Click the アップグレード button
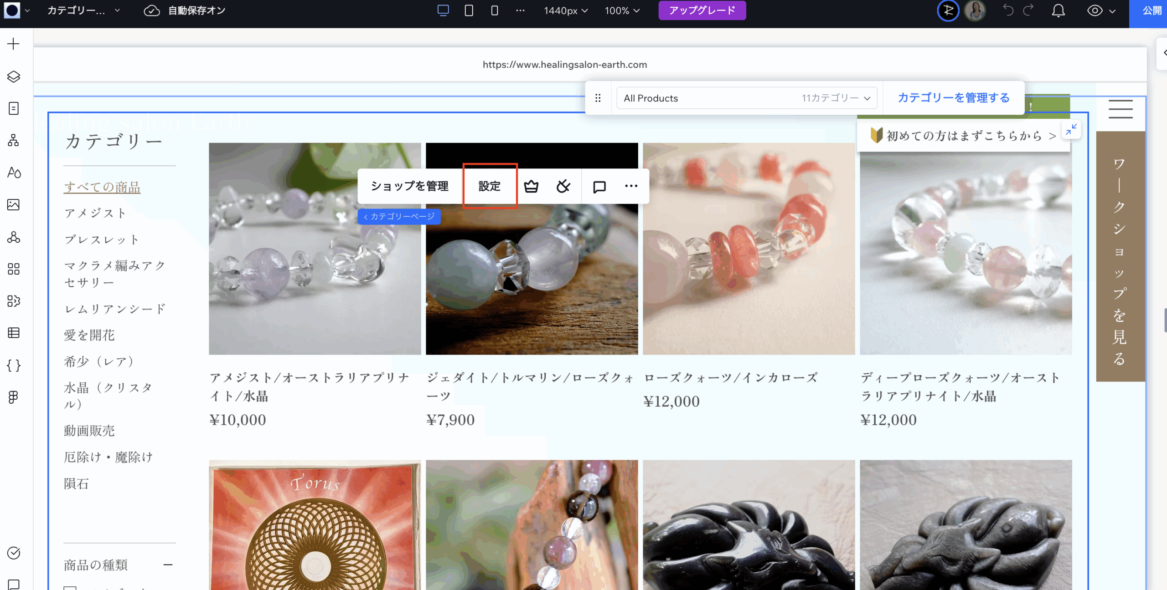The width and height of the screenshot is (1167, 590). [702, 10]
